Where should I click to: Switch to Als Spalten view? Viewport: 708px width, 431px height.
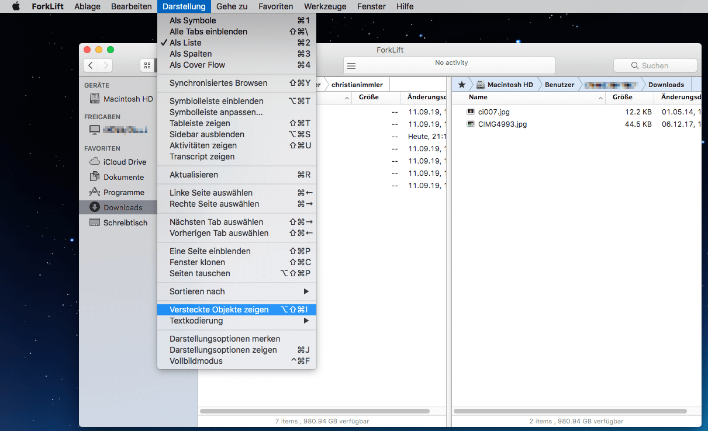coord(237,54)
